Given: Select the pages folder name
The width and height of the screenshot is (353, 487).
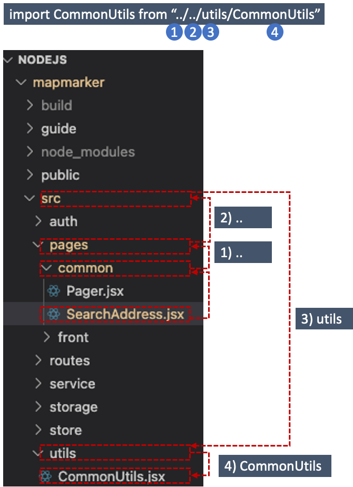Looking at the screenshot, I should coord(68,246).
